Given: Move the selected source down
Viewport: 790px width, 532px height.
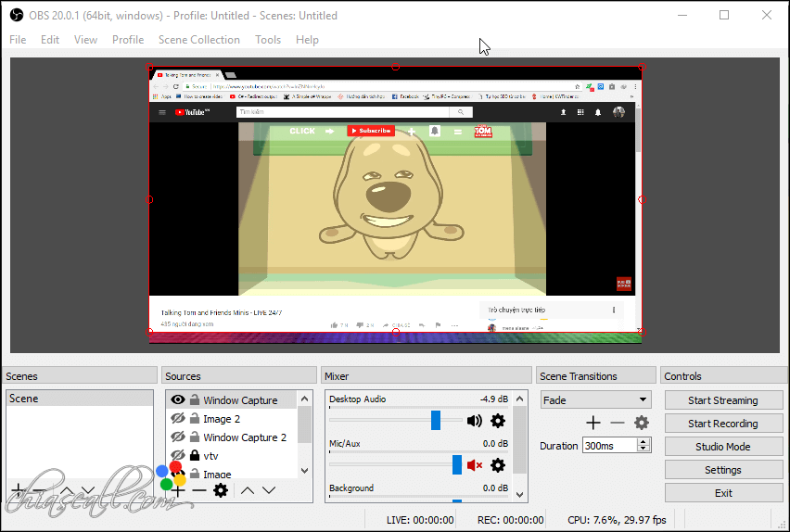Looking at the screenshot, I should [269, 490].
